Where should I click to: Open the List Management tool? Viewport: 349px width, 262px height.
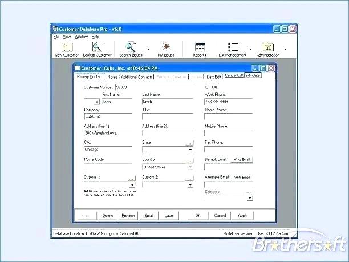(233, 49)
